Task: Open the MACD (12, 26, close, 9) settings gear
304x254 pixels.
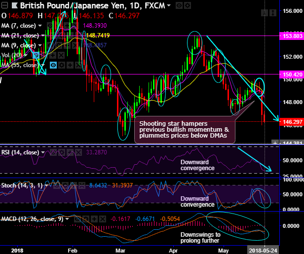Action: [x=86, y=219]
